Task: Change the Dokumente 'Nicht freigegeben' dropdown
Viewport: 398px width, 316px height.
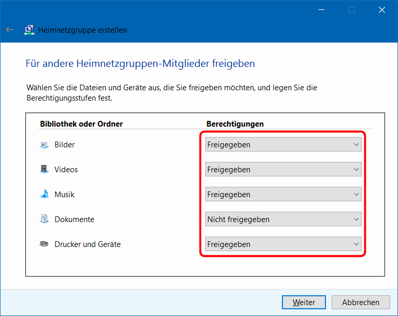Action: (283, 219)
